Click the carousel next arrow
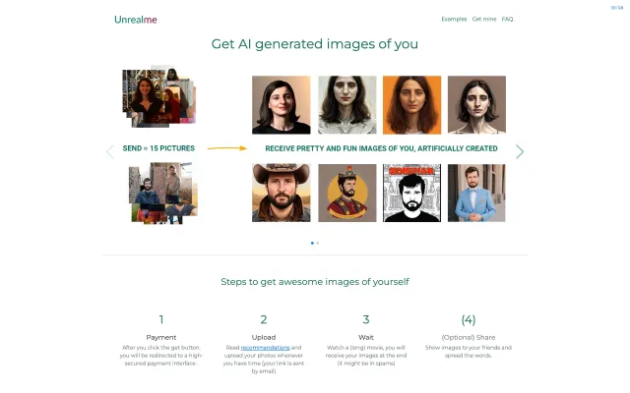This screenshot has height=393, width=630. (520, 151)
